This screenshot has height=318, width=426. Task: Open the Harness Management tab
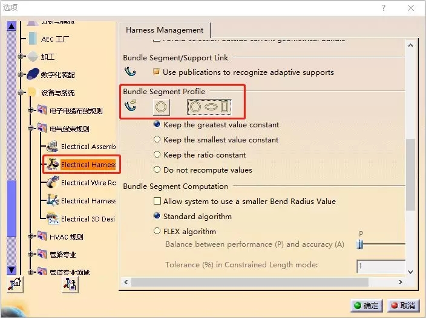pos(165,30)
